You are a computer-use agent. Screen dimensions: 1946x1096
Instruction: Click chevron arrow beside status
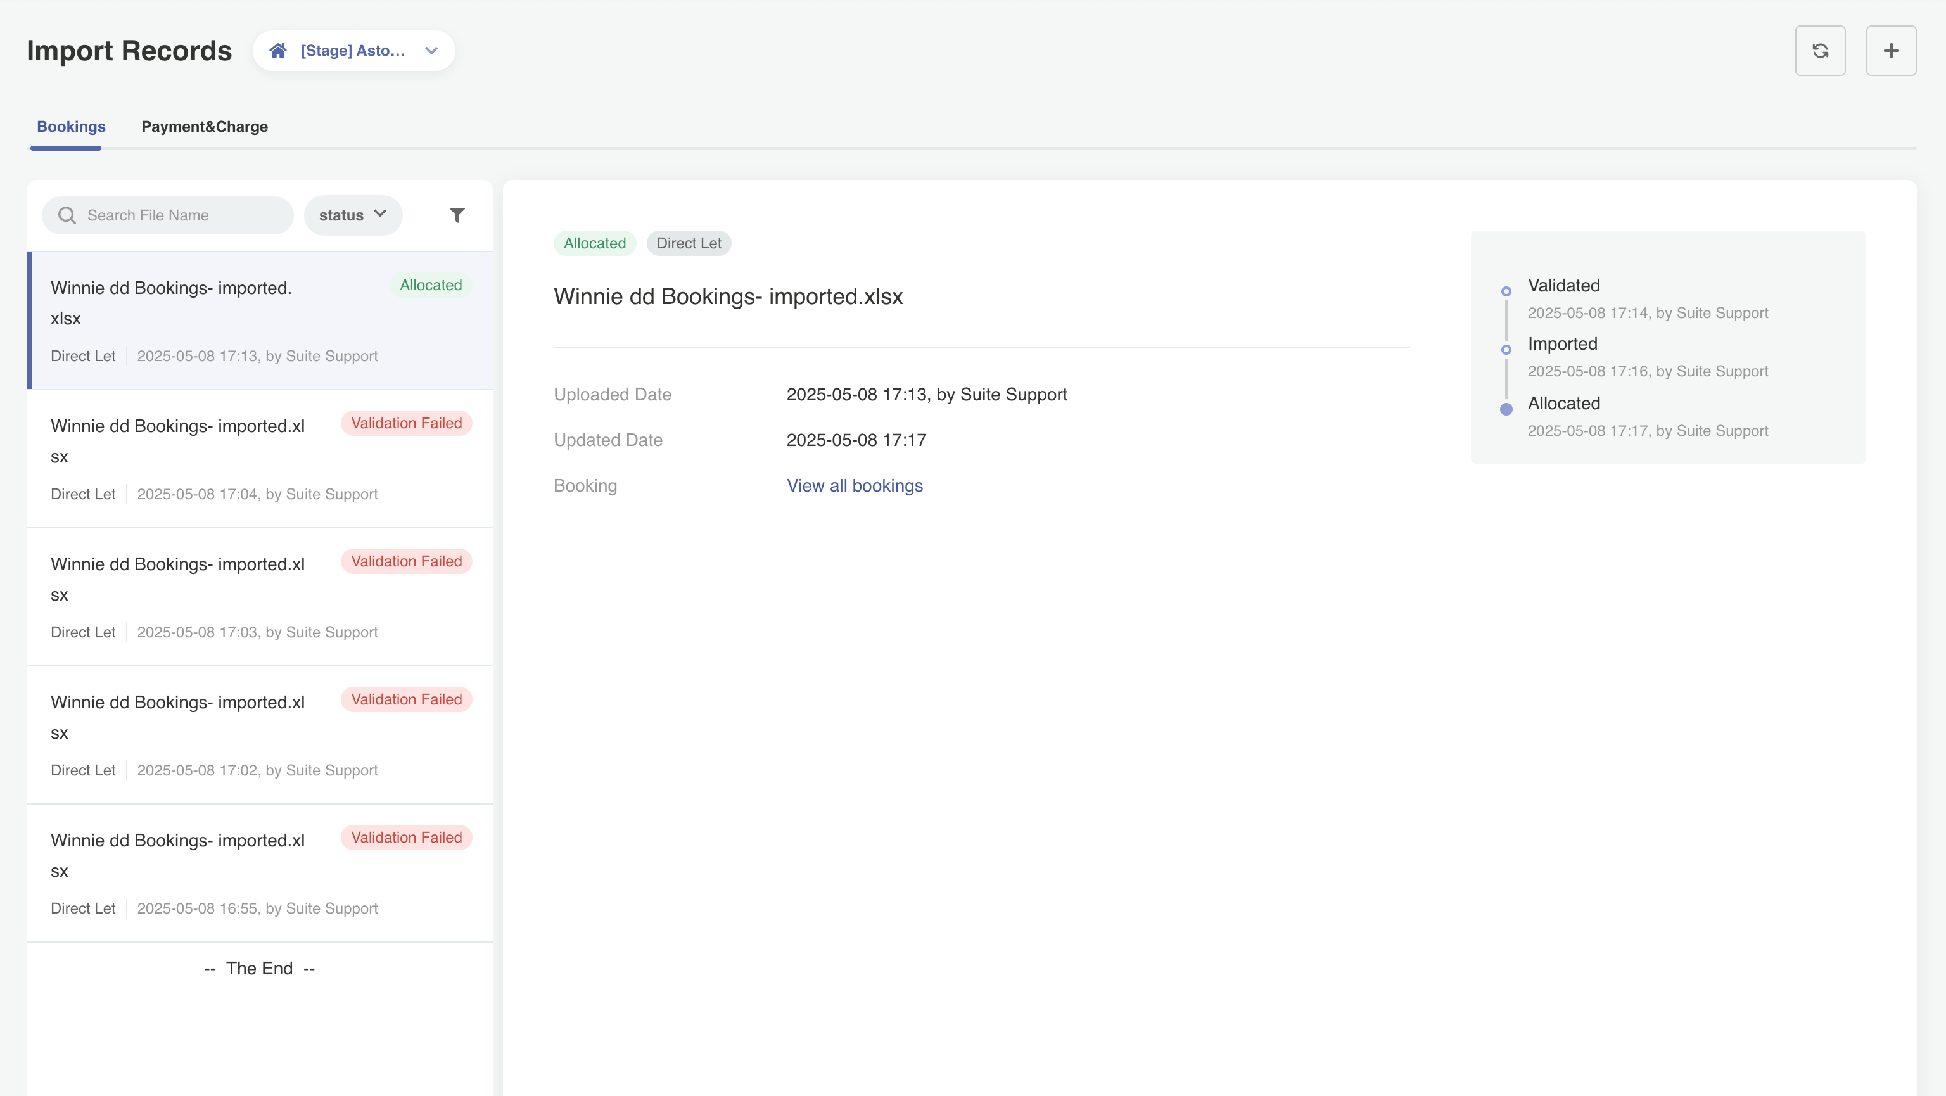(x=380, y=213)
